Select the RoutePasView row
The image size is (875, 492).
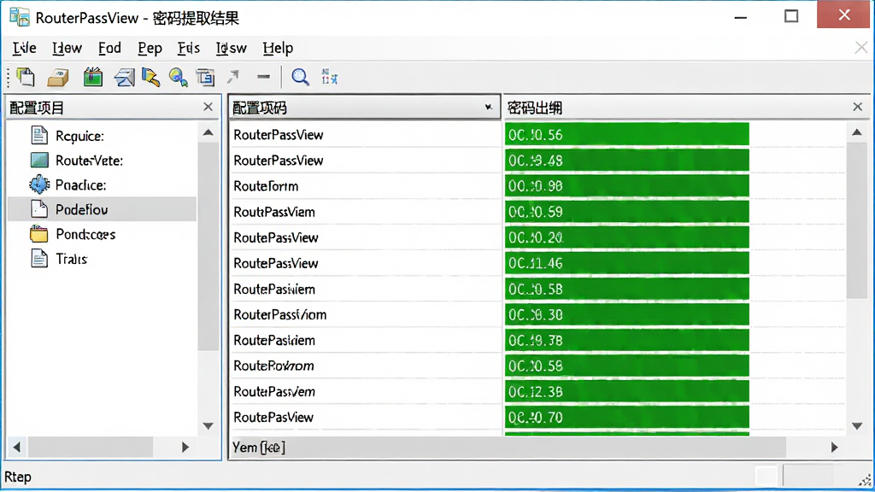[x=365, y=417]
